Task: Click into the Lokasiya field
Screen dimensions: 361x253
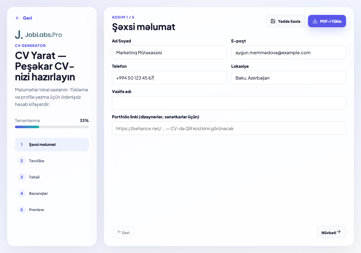Action: click(289, 78)
